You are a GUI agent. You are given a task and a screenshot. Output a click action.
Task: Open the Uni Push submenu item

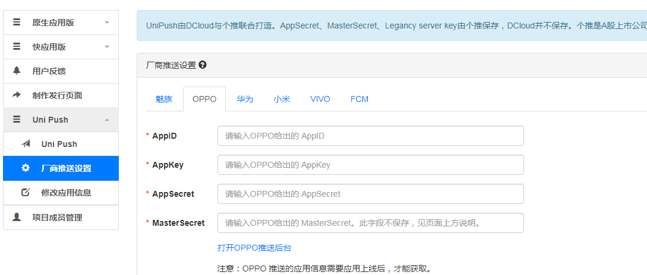pos(61,143)
